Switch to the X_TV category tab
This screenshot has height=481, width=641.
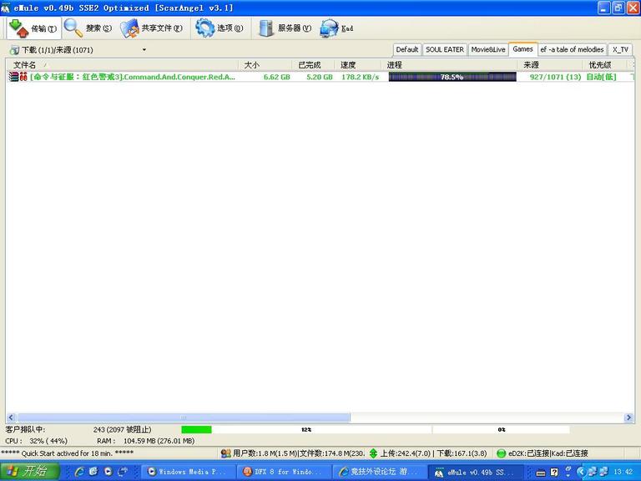pyautogui.click(x=620, y=49)
